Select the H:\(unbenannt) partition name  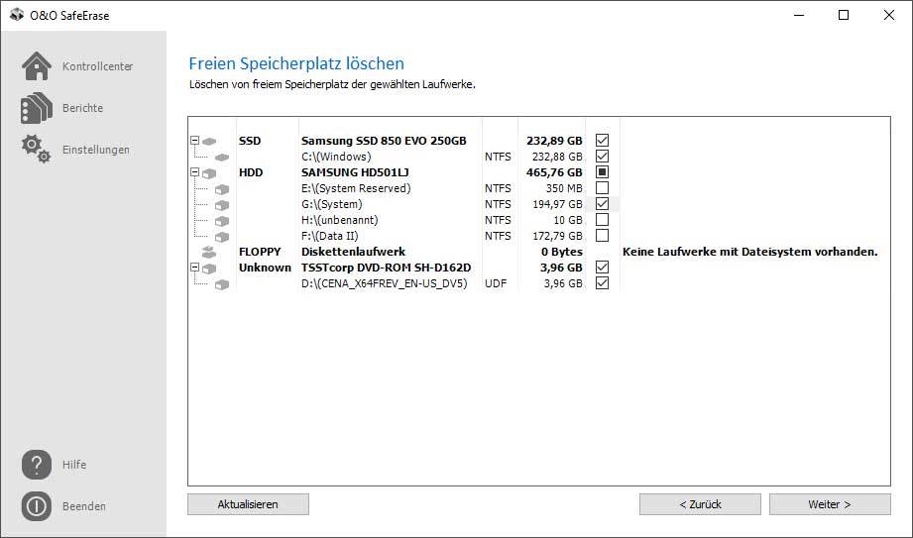339,220
